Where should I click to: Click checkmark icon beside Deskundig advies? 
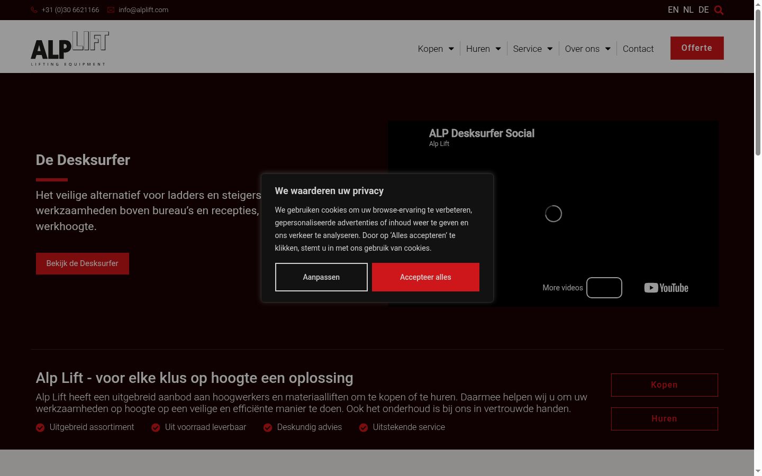268,427
